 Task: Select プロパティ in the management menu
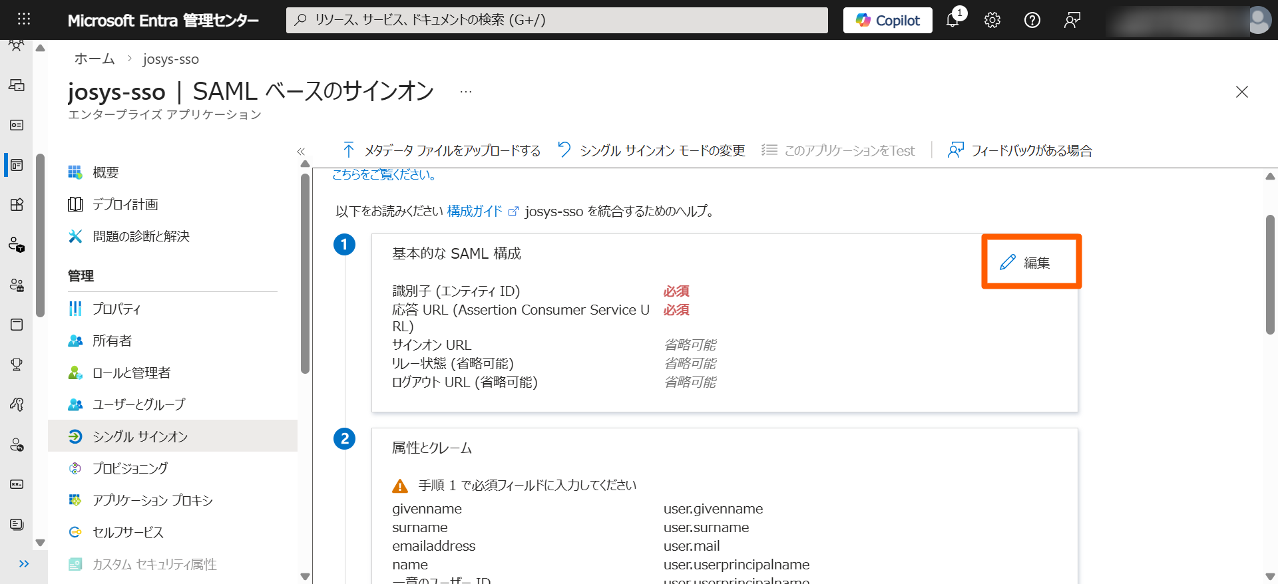[x=116, y=309]
